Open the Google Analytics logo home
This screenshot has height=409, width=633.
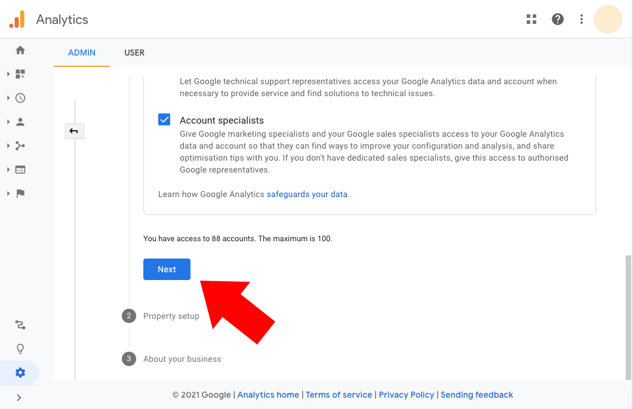click(x=17, y=19)
